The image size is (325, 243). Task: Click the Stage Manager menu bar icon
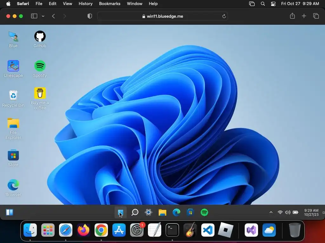point(252,4)
